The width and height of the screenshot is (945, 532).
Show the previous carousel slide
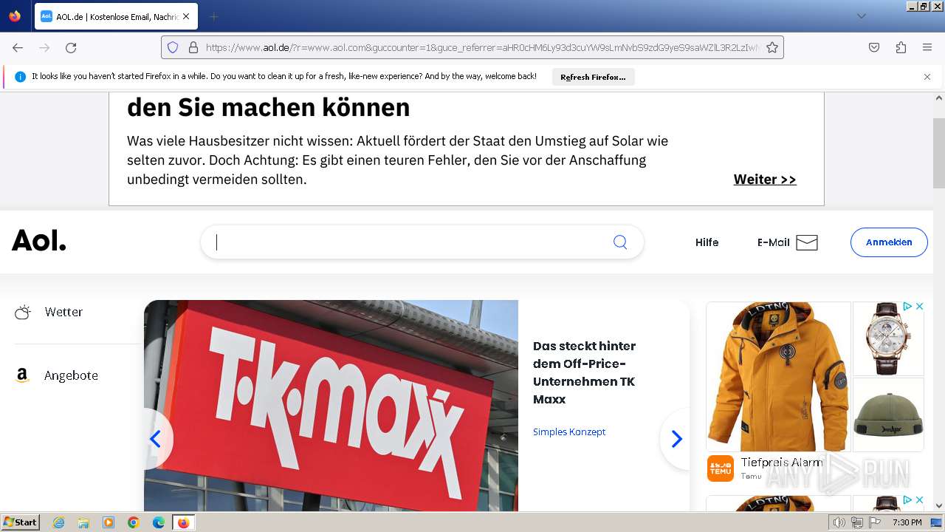[156, 439]
